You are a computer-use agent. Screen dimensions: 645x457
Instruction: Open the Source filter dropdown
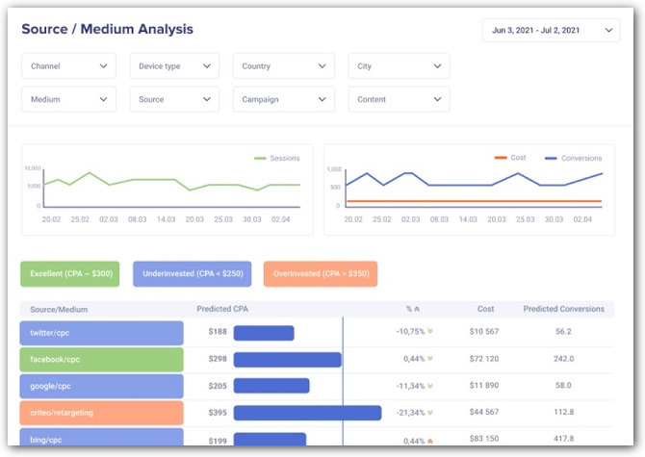(x=174, y=99)
